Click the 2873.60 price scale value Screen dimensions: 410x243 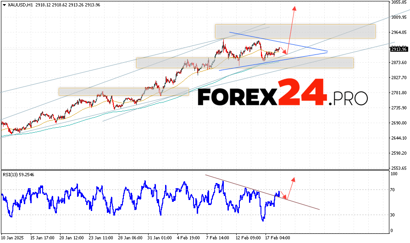click(399, 62)
